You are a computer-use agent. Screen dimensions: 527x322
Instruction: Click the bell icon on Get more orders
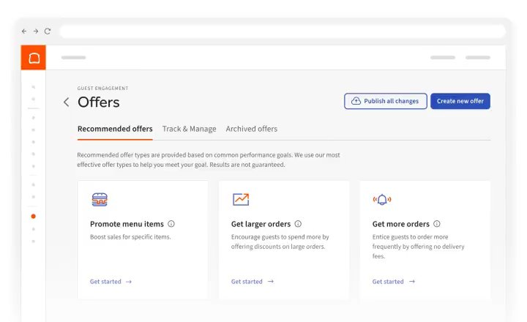coord(382,200)
